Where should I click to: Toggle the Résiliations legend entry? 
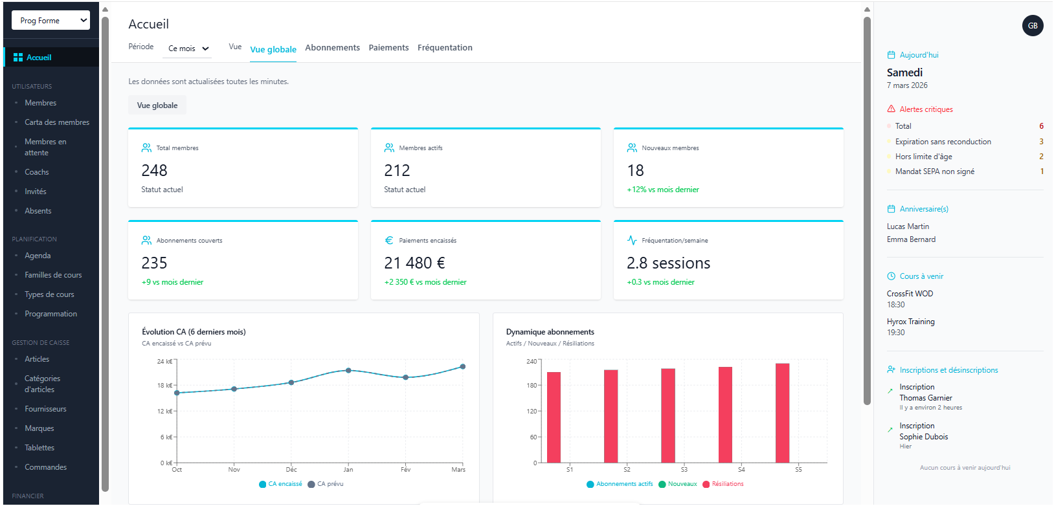723,484
